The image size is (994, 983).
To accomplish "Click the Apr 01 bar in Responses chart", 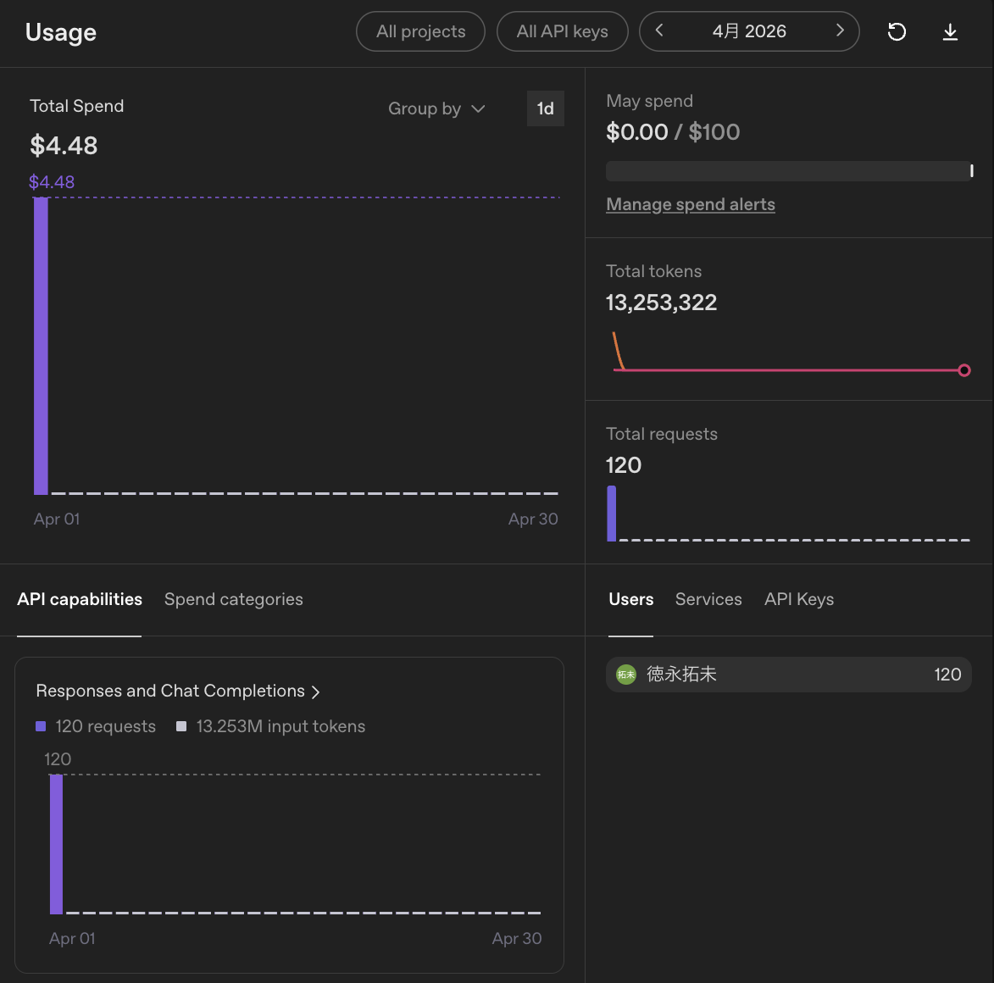I will pyautogui.click(x=57, y=844).
